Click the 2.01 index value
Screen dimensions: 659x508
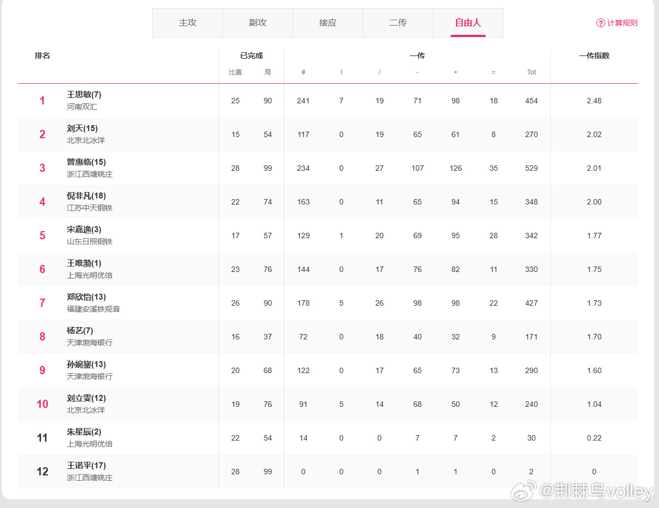click(594, 168)
